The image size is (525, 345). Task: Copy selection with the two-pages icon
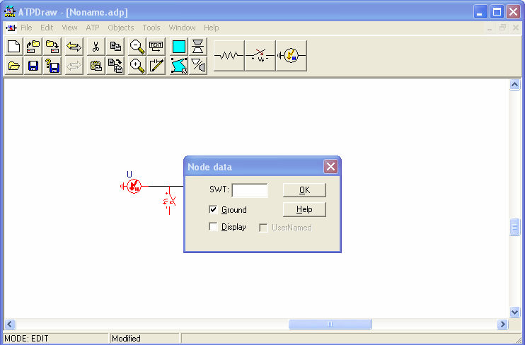click(x=115, y=46)
